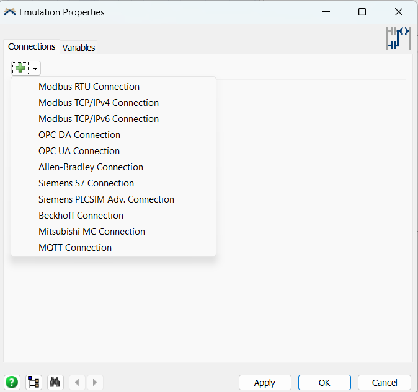Click the binoculars find icon
418x392 pixels.
55,383
